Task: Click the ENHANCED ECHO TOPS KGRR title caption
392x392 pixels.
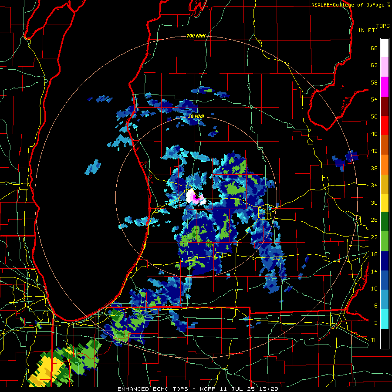Action: pyautogui.click(x=198, y=389)
